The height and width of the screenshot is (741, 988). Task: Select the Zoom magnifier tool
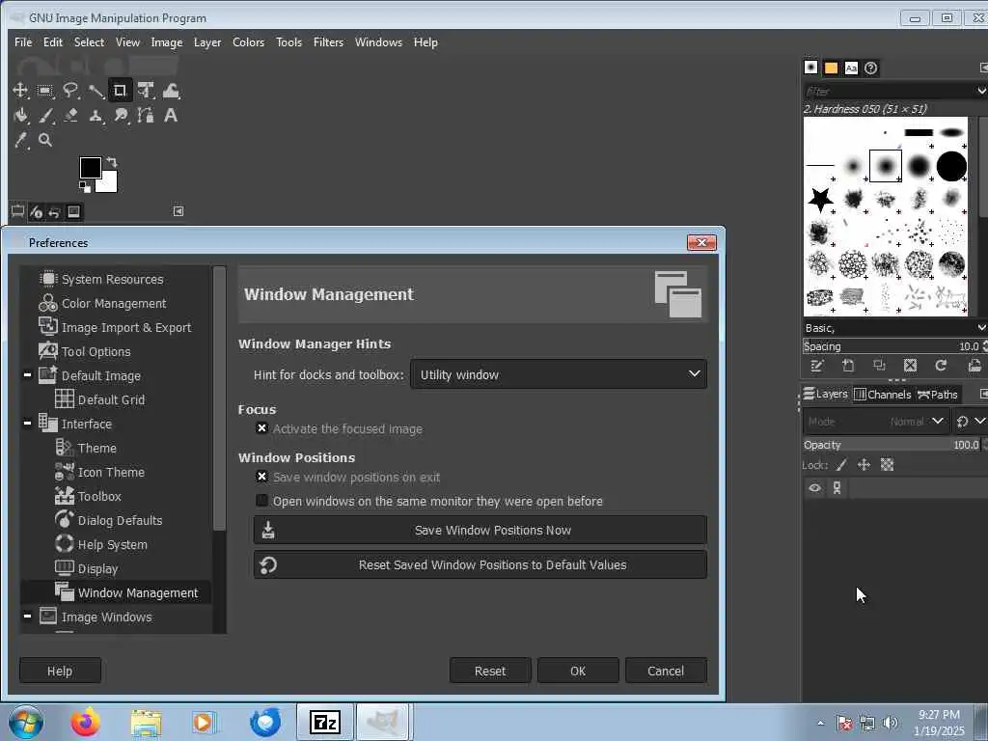[x=45, y=140]
